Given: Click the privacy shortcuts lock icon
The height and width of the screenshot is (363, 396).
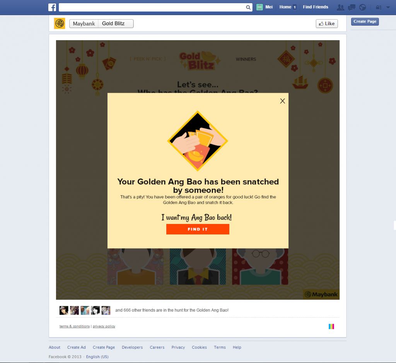Looking at the screenshot, I should click(379, 7).
